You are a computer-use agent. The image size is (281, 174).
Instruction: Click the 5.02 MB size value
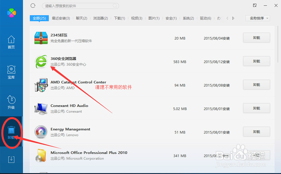180,109
